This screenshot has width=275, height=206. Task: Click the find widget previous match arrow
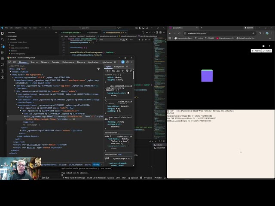tap(139, 40)
